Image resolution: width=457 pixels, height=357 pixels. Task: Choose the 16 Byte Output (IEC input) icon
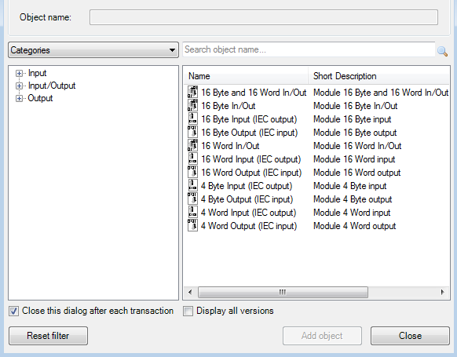192,132
